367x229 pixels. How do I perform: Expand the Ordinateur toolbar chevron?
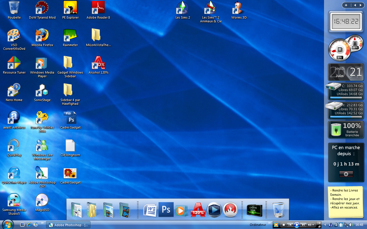(x=270, y=223)
